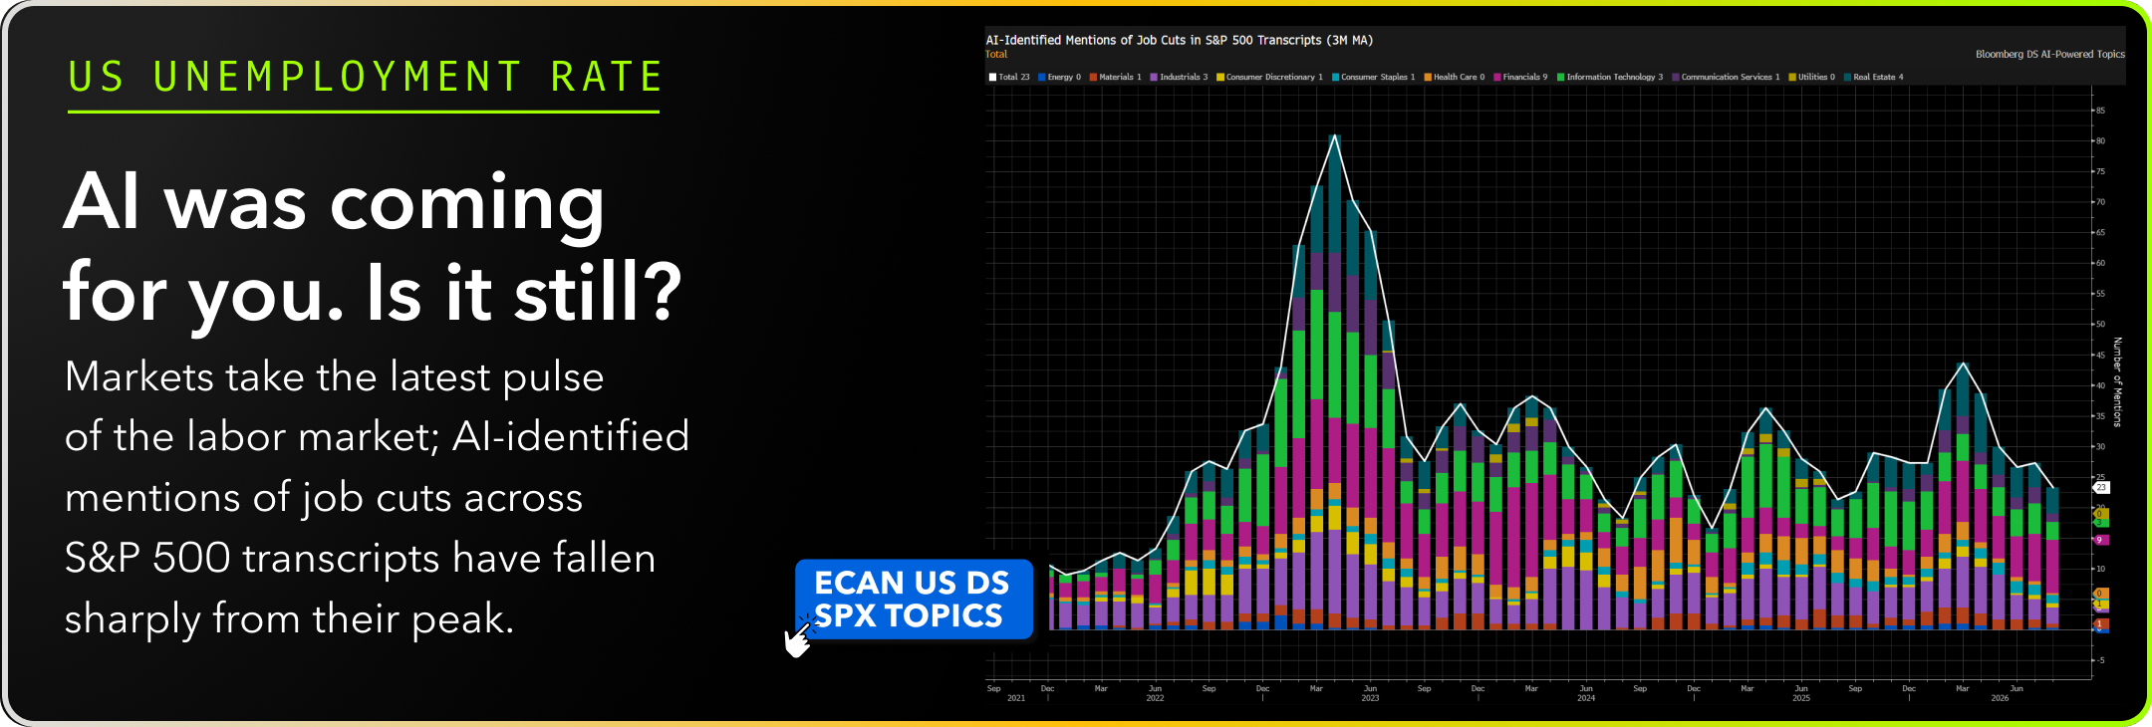Select the Consumer Staples legend entry
2152x727 pixels.
(1373, 77)
